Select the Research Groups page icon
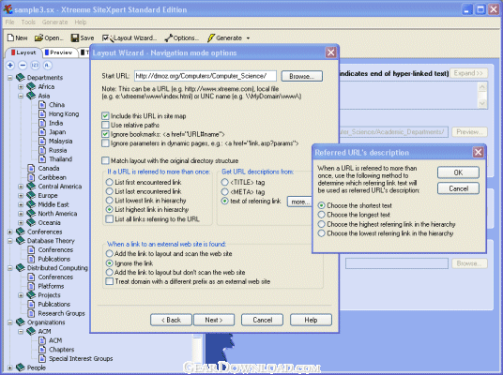The width and height of the screenshot is (503, 375). coord(31,313)
